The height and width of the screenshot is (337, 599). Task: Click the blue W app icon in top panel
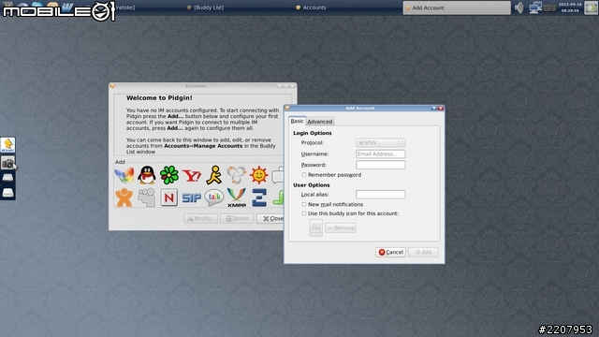[67, 7]
